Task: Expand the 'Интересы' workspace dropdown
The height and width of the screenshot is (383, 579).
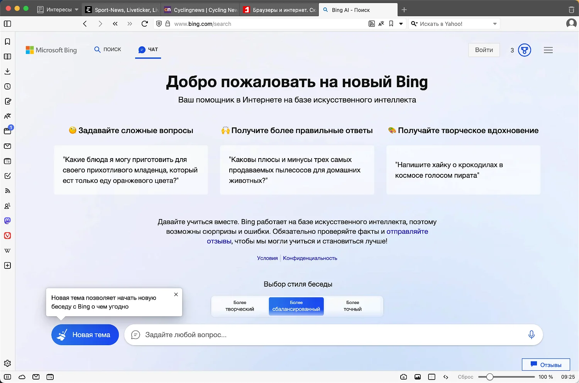Action: (x=76, y=10)
